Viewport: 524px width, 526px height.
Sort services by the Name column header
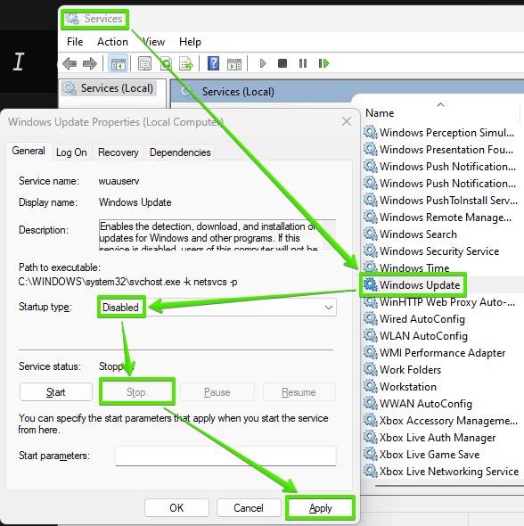click(380, 113)
